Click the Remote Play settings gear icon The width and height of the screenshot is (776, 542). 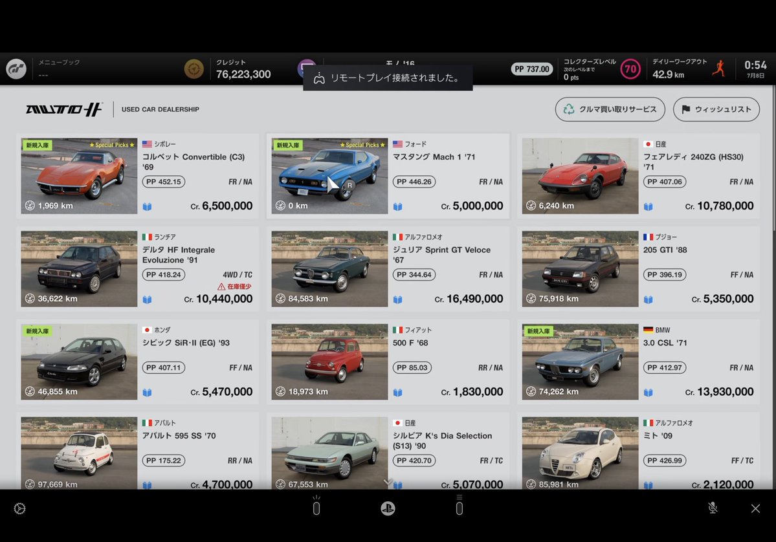click(20, 508)
